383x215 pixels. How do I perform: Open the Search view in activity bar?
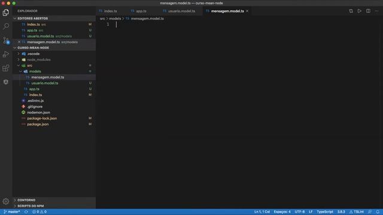point(6,26)
